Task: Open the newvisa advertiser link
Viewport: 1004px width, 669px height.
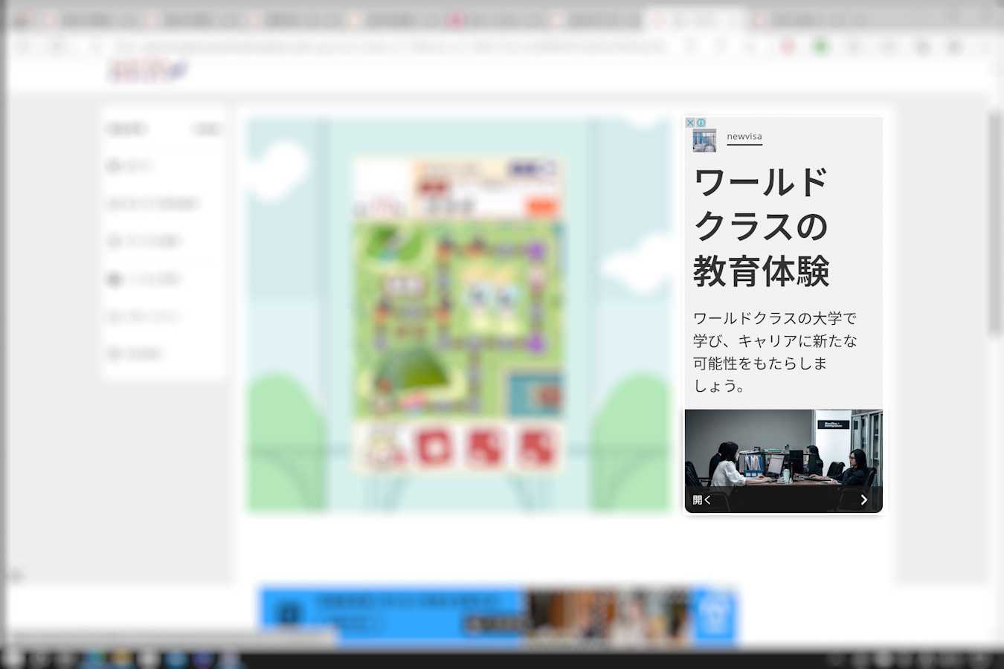Action: (x=744, y=137)
